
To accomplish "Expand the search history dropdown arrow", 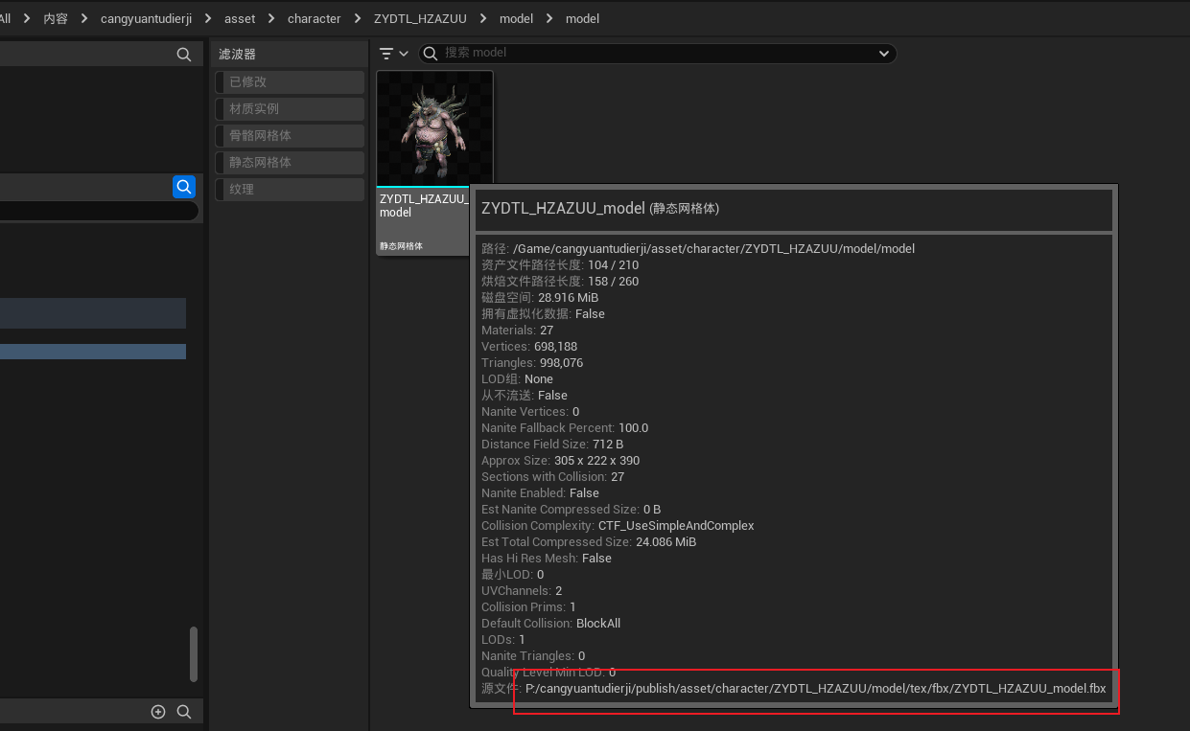I will (884, 54).
